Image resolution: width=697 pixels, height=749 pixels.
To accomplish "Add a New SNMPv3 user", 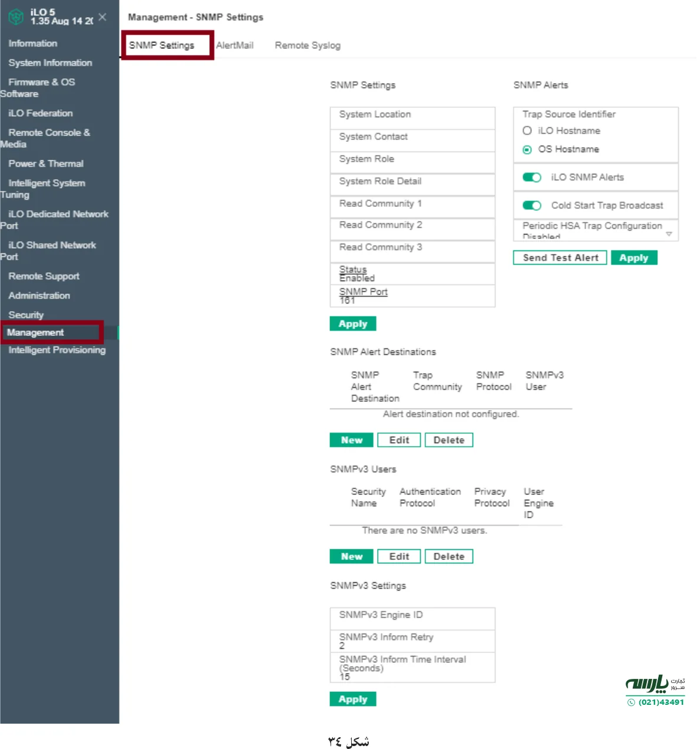I will pyautogui.click(x=351, y=556).
